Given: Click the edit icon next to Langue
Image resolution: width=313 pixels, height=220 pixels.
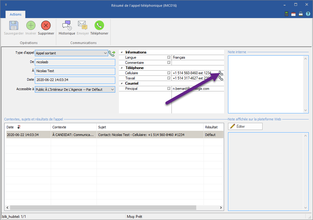Looking at the screenshot, I should pos(169,57).
